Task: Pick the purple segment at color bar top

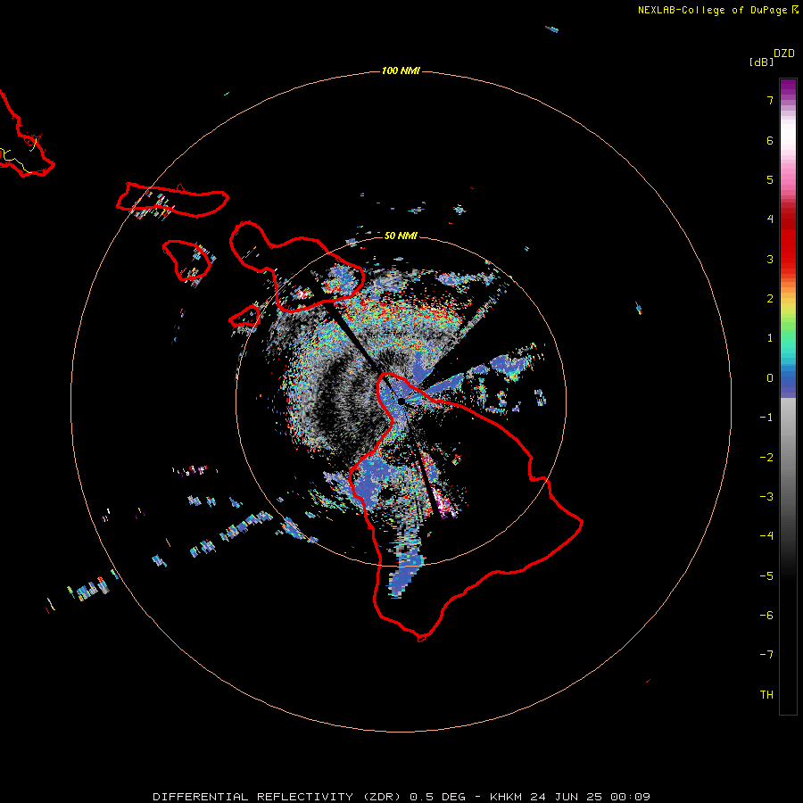Action: click(x=788, y=87)
